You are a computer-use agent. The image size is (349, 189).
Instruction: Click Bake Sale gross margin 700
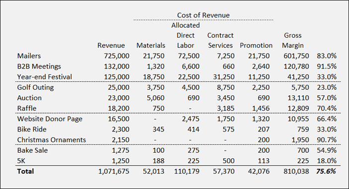303,150
